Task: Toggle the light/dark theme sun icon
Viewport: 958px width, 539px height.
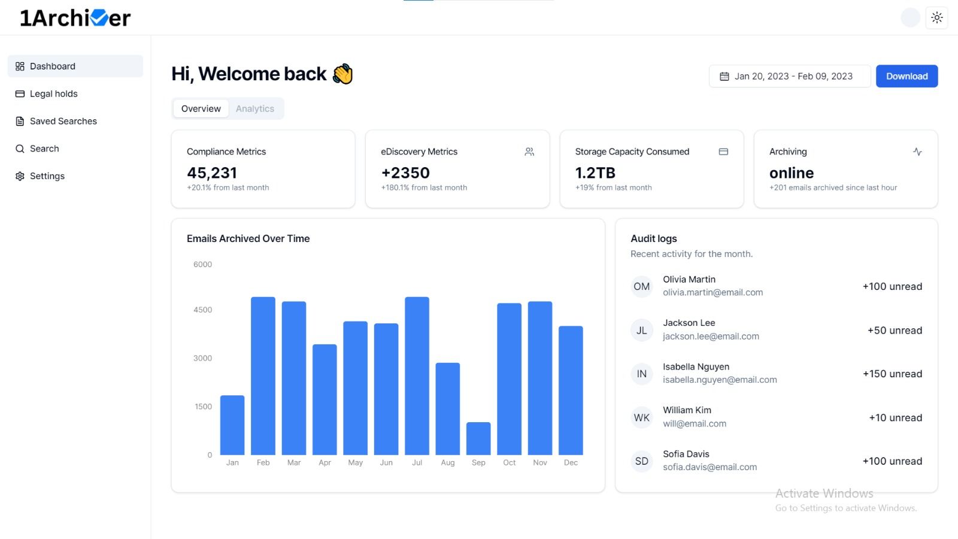Action: pos(937,17)
